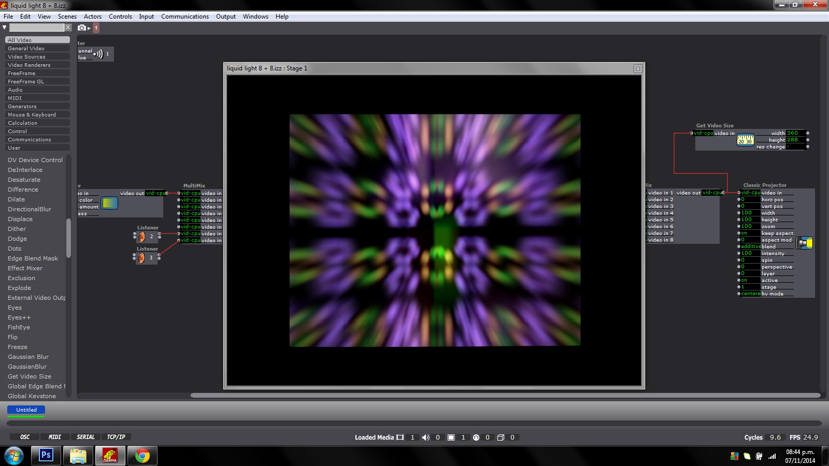The image size is (829, 466).
Task: Click the loaded 3D cube icon
Action: [x=501, y=438]
